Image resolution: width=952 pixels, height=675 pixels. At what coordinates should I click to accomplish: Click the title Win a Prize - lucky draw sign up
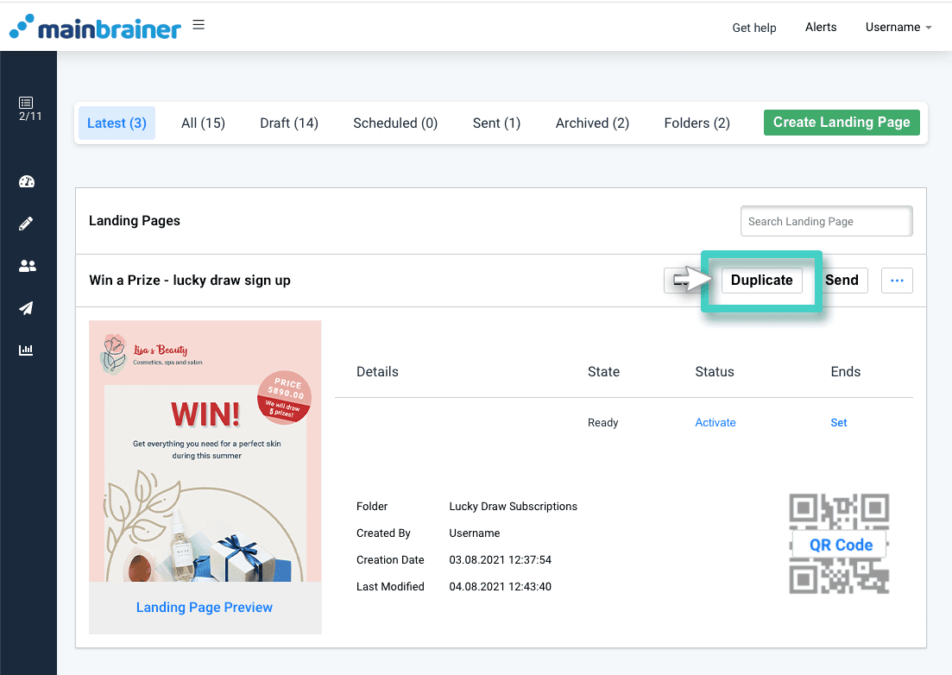(189, 281)
